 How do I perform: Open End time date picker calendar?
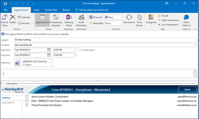[x=49, y=55]
